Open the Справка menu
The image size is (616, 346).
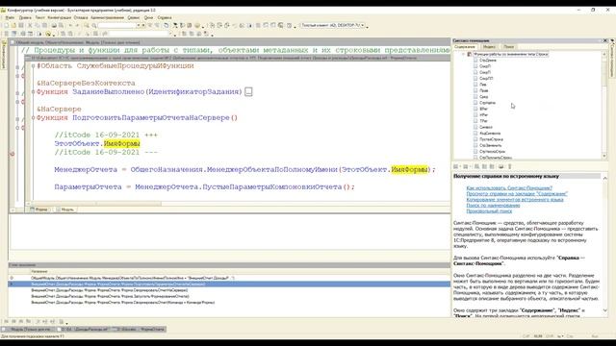(x=165, y=17)
